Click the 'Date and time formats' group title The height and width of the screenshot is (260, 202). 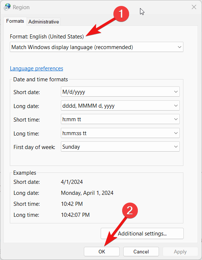[40, 79]
